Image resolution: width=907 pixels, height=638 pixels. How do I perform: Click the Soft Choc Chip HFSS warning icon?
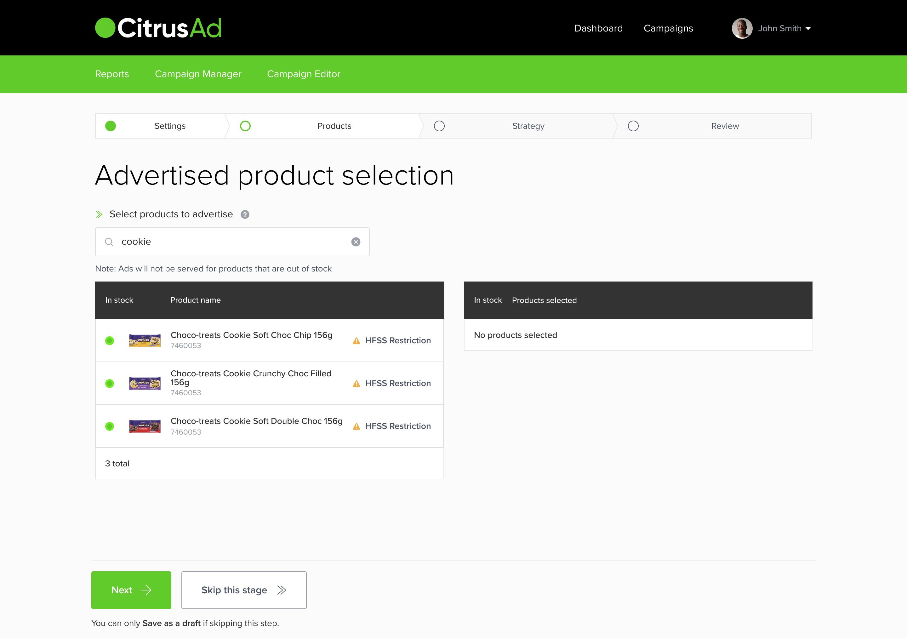[x=356, y=340]
